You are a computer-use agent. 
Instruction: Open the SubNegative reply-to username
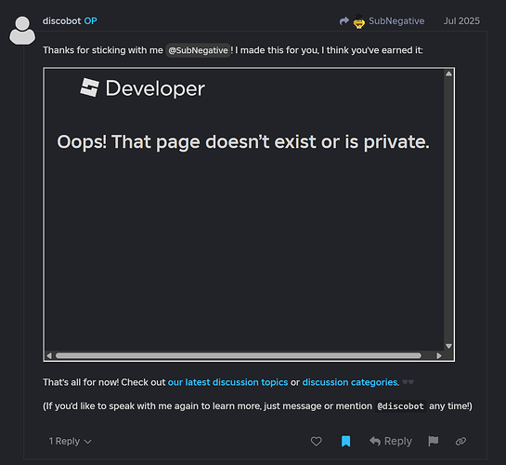(396, 21)
